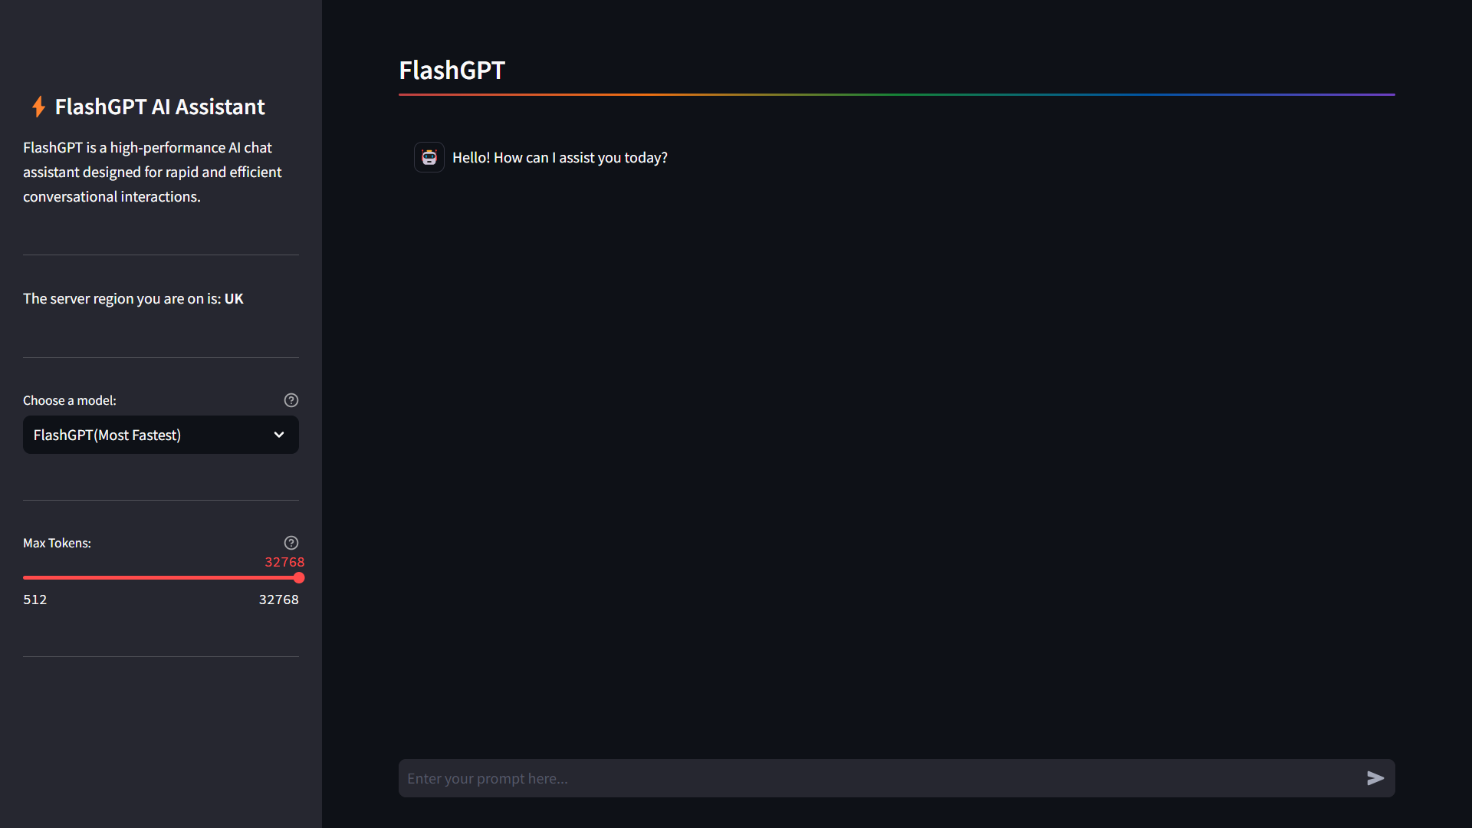Click the FlashGPT description paragraph
Screen dimensions: 1472x828
(x=153, y=172)
